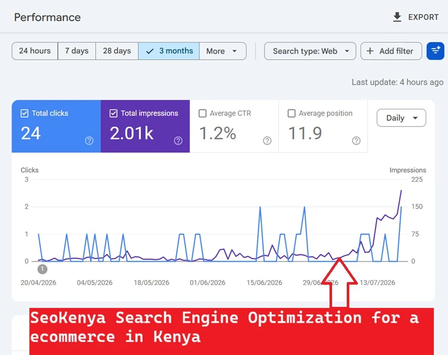Screen dimensions: 448x355
Task: Uncheck the Total impressions checkbox
Action: click(113, 113)
